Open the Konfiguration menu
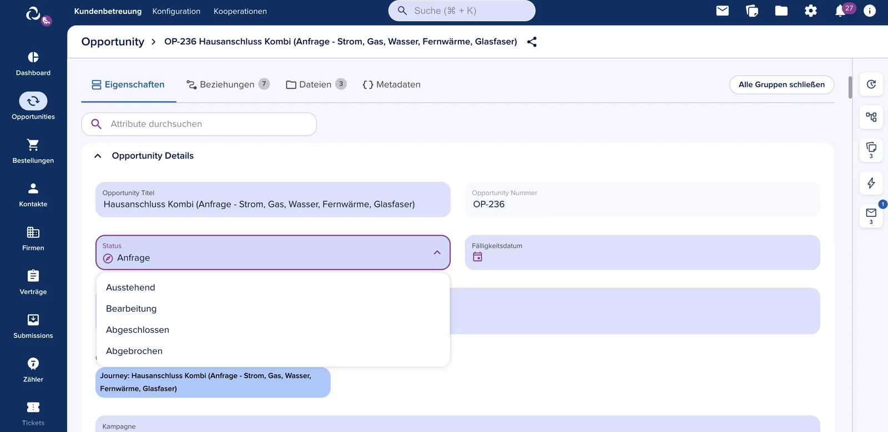This screenshot has width=888, height=432. point(176,11)
